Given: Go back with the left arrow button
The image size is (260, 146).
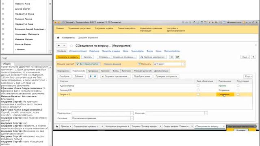Looking at the screenshot, I should coord(58,45).
